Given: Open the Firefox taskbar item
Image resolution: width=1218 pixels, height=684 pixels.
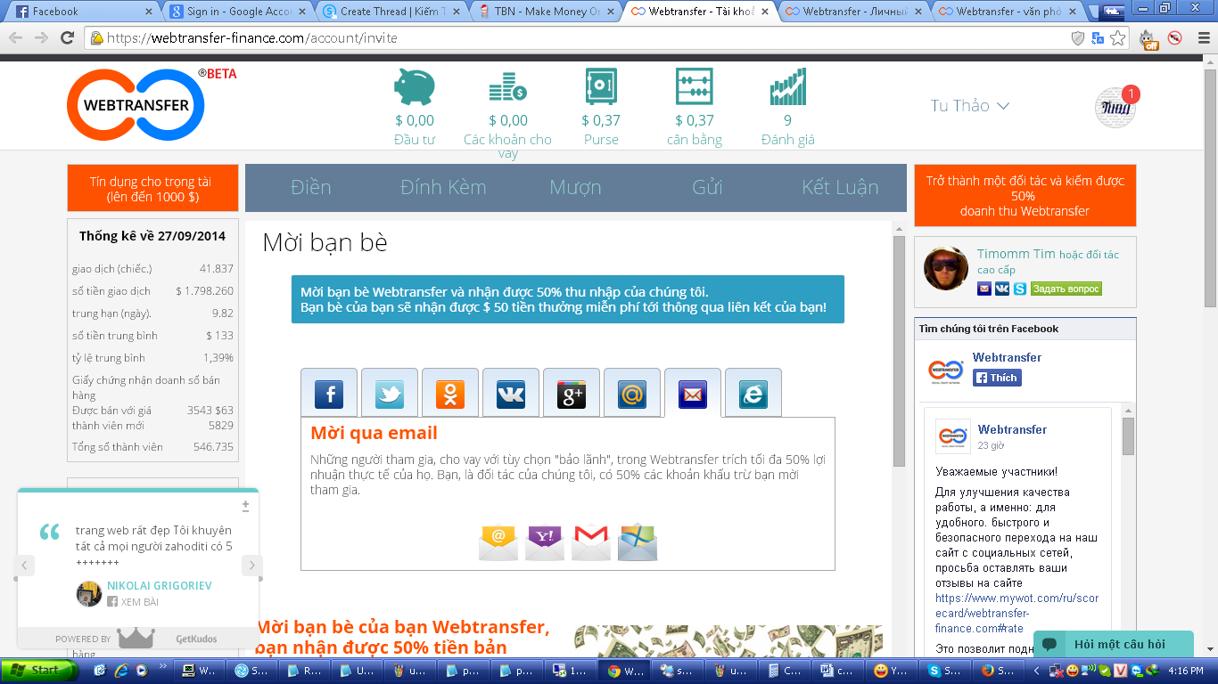Looking at the screenshot, I should click(997, 671).
